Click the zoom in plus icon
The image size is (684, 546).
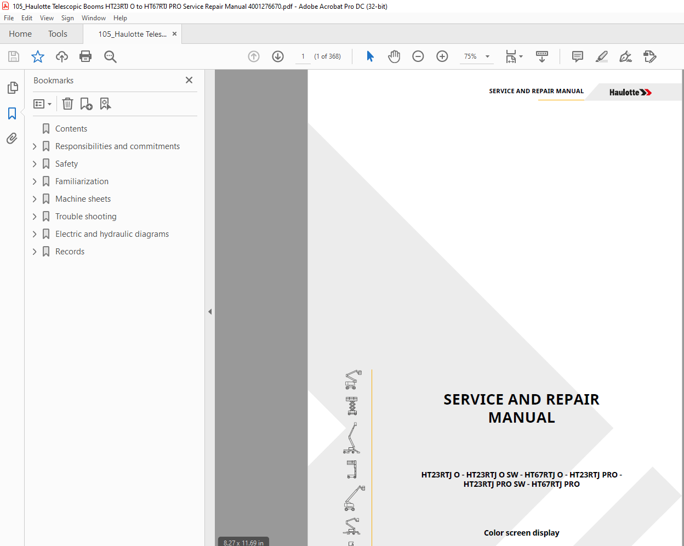(442, 56)
